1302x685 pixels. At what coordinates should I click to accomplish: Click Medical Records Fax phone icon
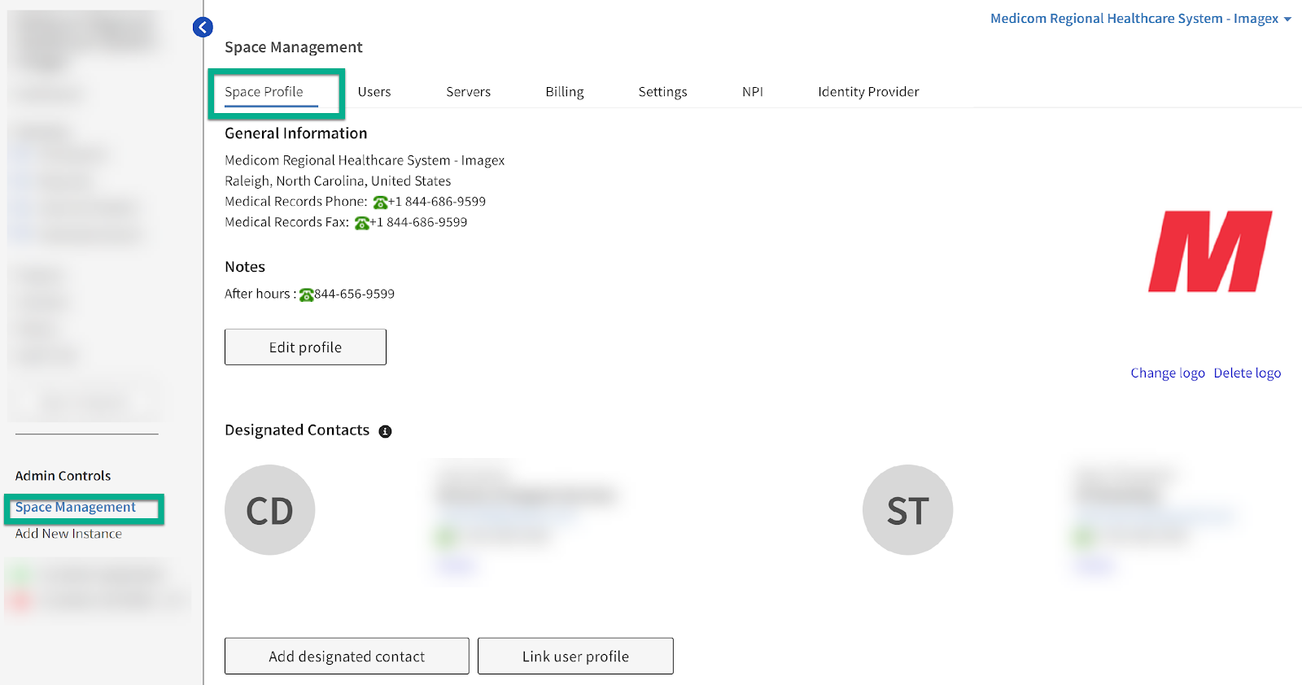362,223
